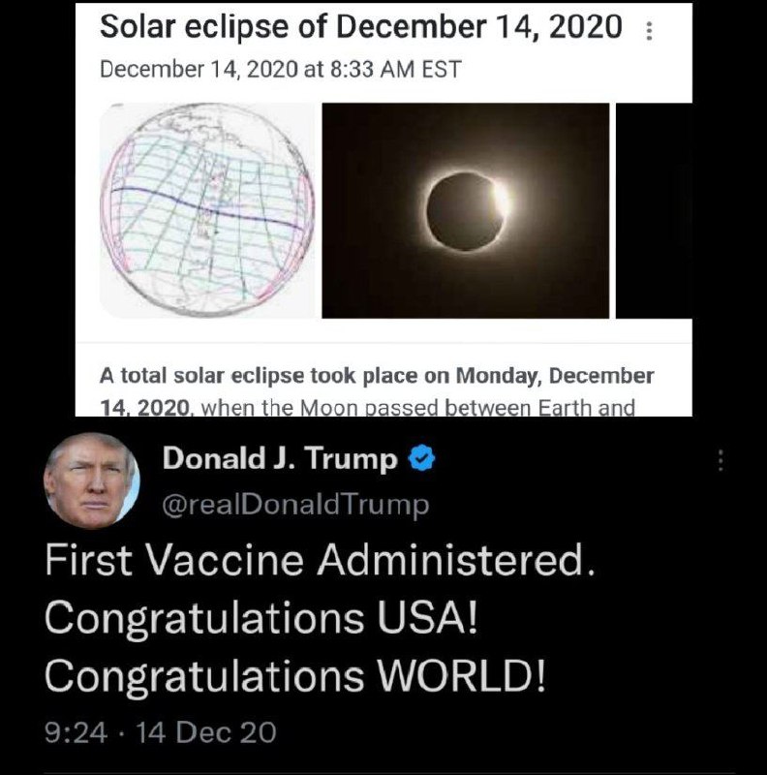This screenshot has width=767, height=775.
Task: Open Donald J. Trump profile picture
Action: coord(92,480)
